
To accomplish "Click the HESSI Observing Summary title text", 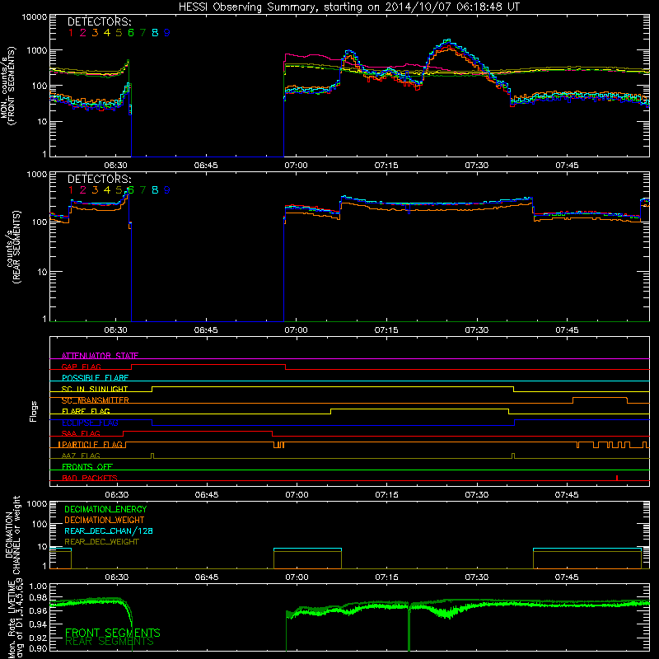I will point(348,7).
